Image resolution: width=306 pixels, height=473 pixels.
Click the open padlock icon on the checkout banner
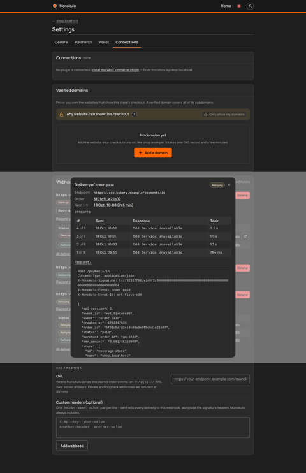[61, 114]
